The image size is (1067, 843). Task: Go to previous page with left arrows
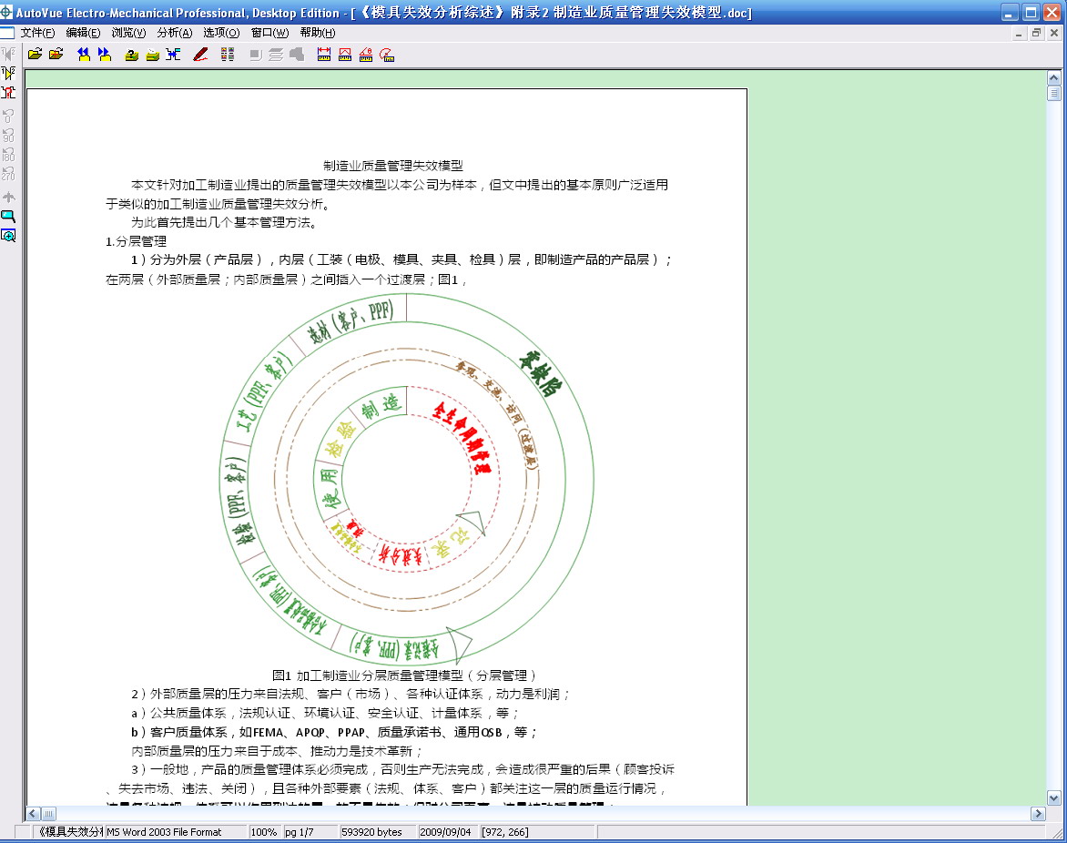84,55
